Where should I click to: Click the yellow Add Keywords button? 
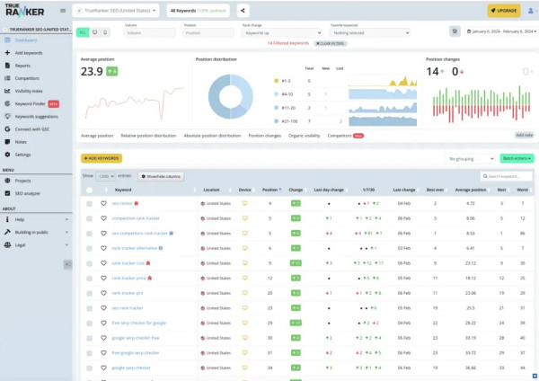pos(102,158)
